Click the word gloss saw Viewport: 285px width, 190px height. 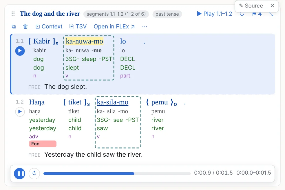tap(102, 128)
